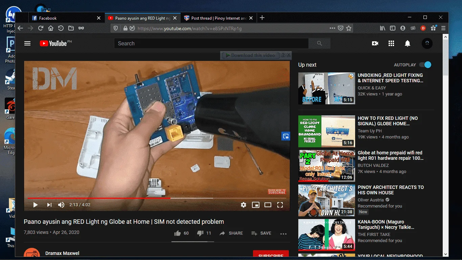
Task: Switch to Post thread Pinoy Internet tab
Action: (219, 18)
